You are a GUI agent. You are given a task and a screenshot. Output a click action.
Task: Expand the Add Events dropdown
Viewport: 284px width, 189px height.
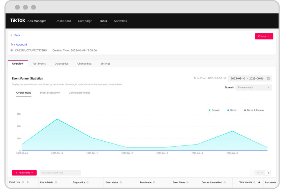[x=24, y=173]
